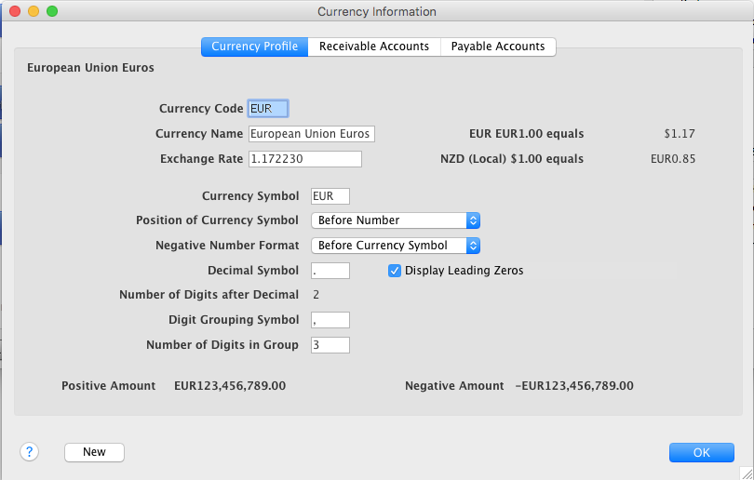Expand Negative Number Format dropdown

tap(395, 246)
